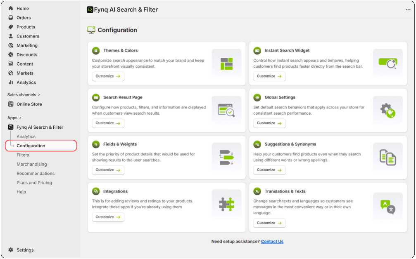Image resolution: width=416 pixels, height=259 pixels.
Task: Expand the Sales channels section chevron
Action: tap(39, 95)
